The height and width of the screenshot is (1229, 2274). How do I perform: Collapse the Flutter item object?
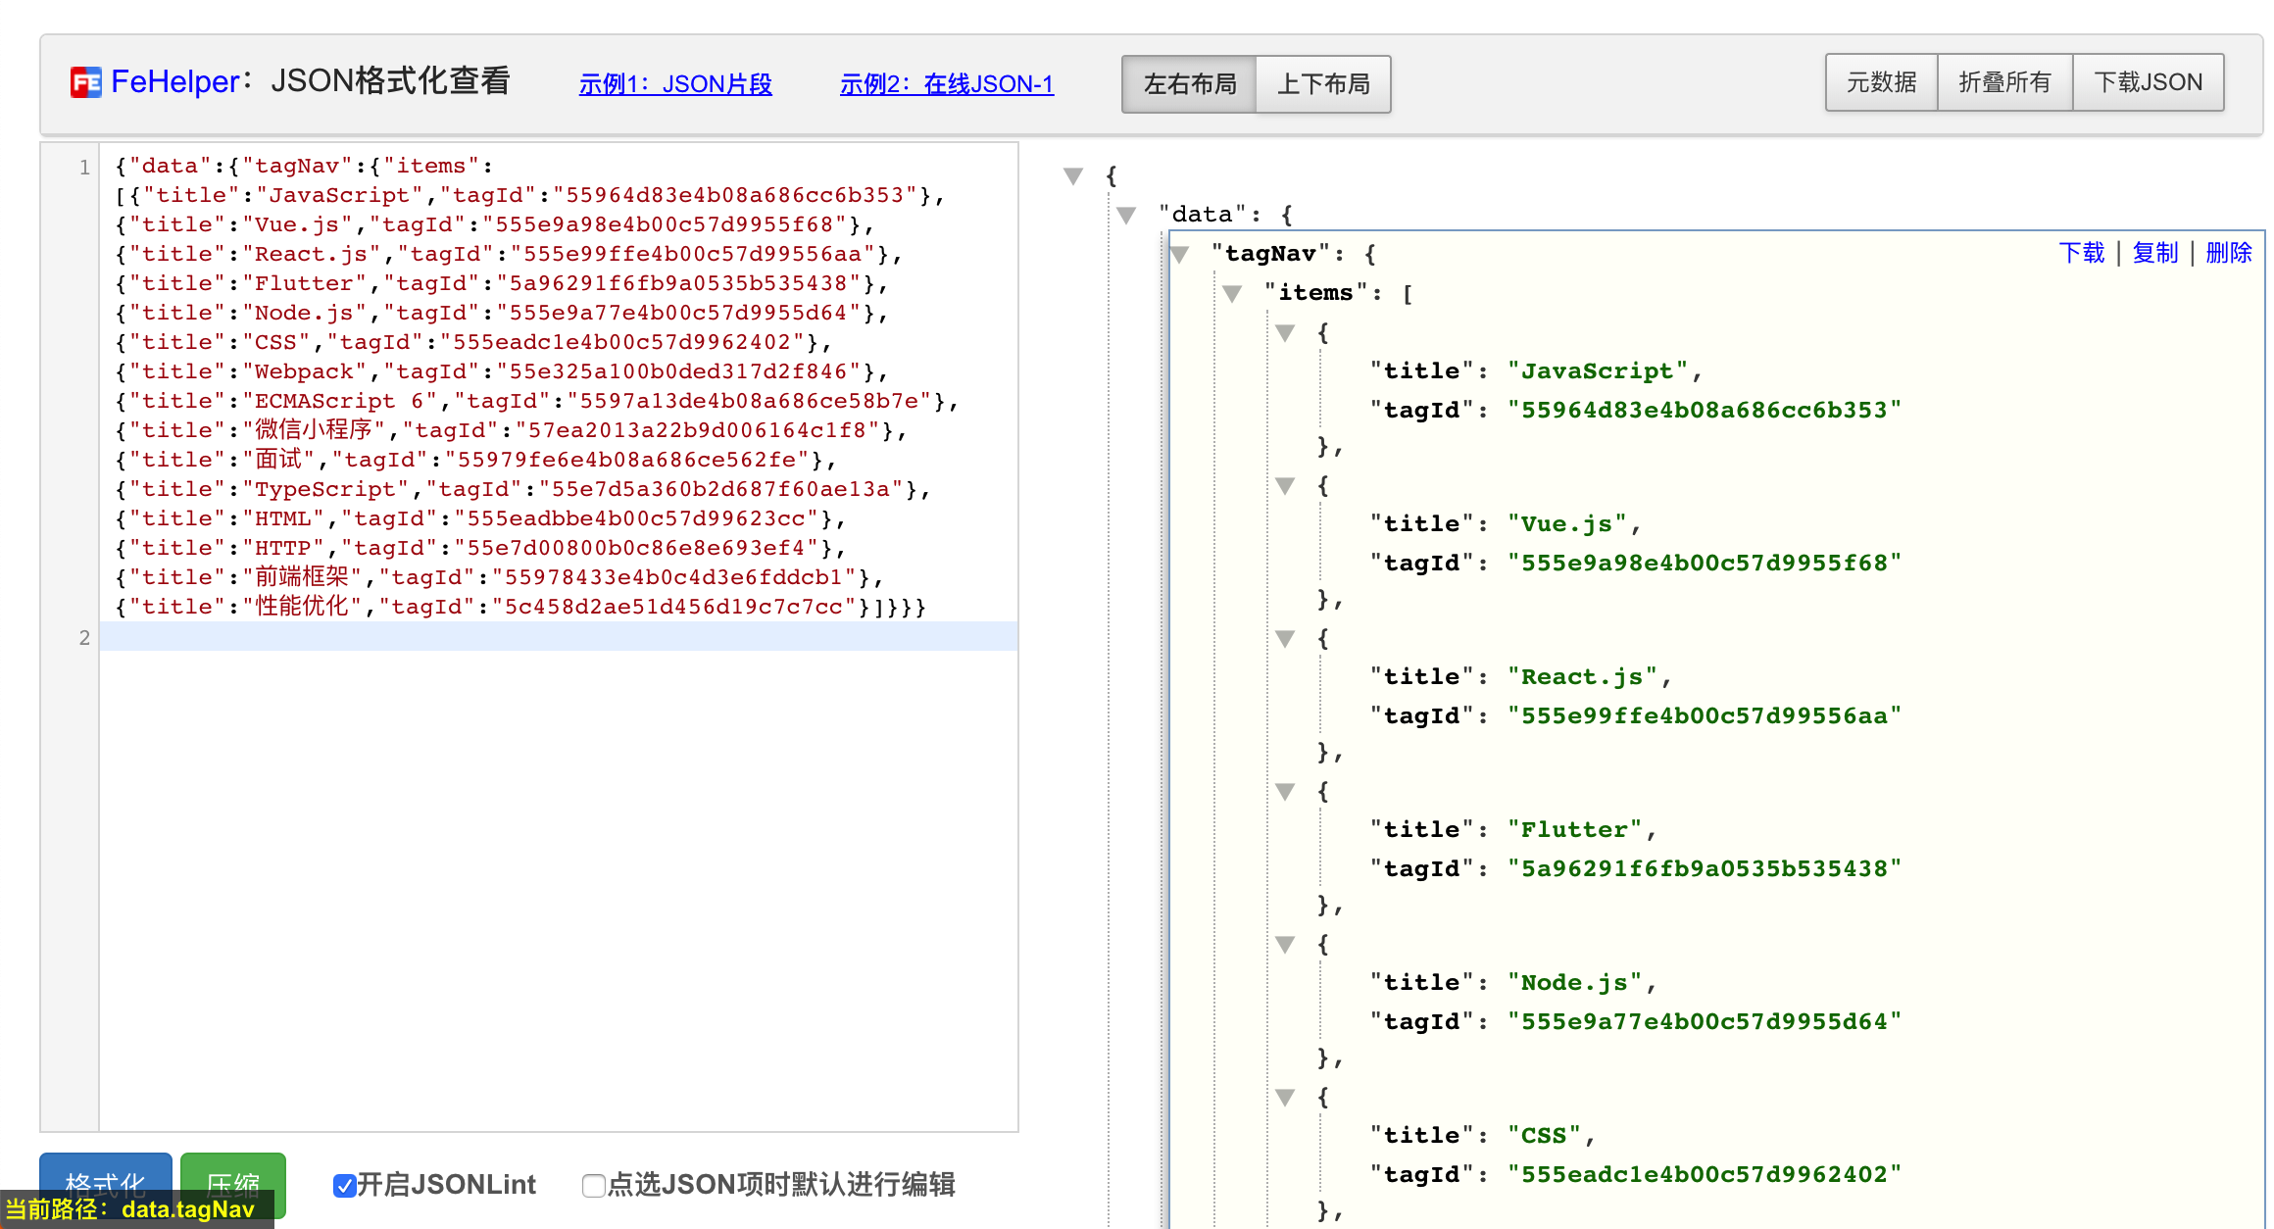click(x=1285, y=792)
